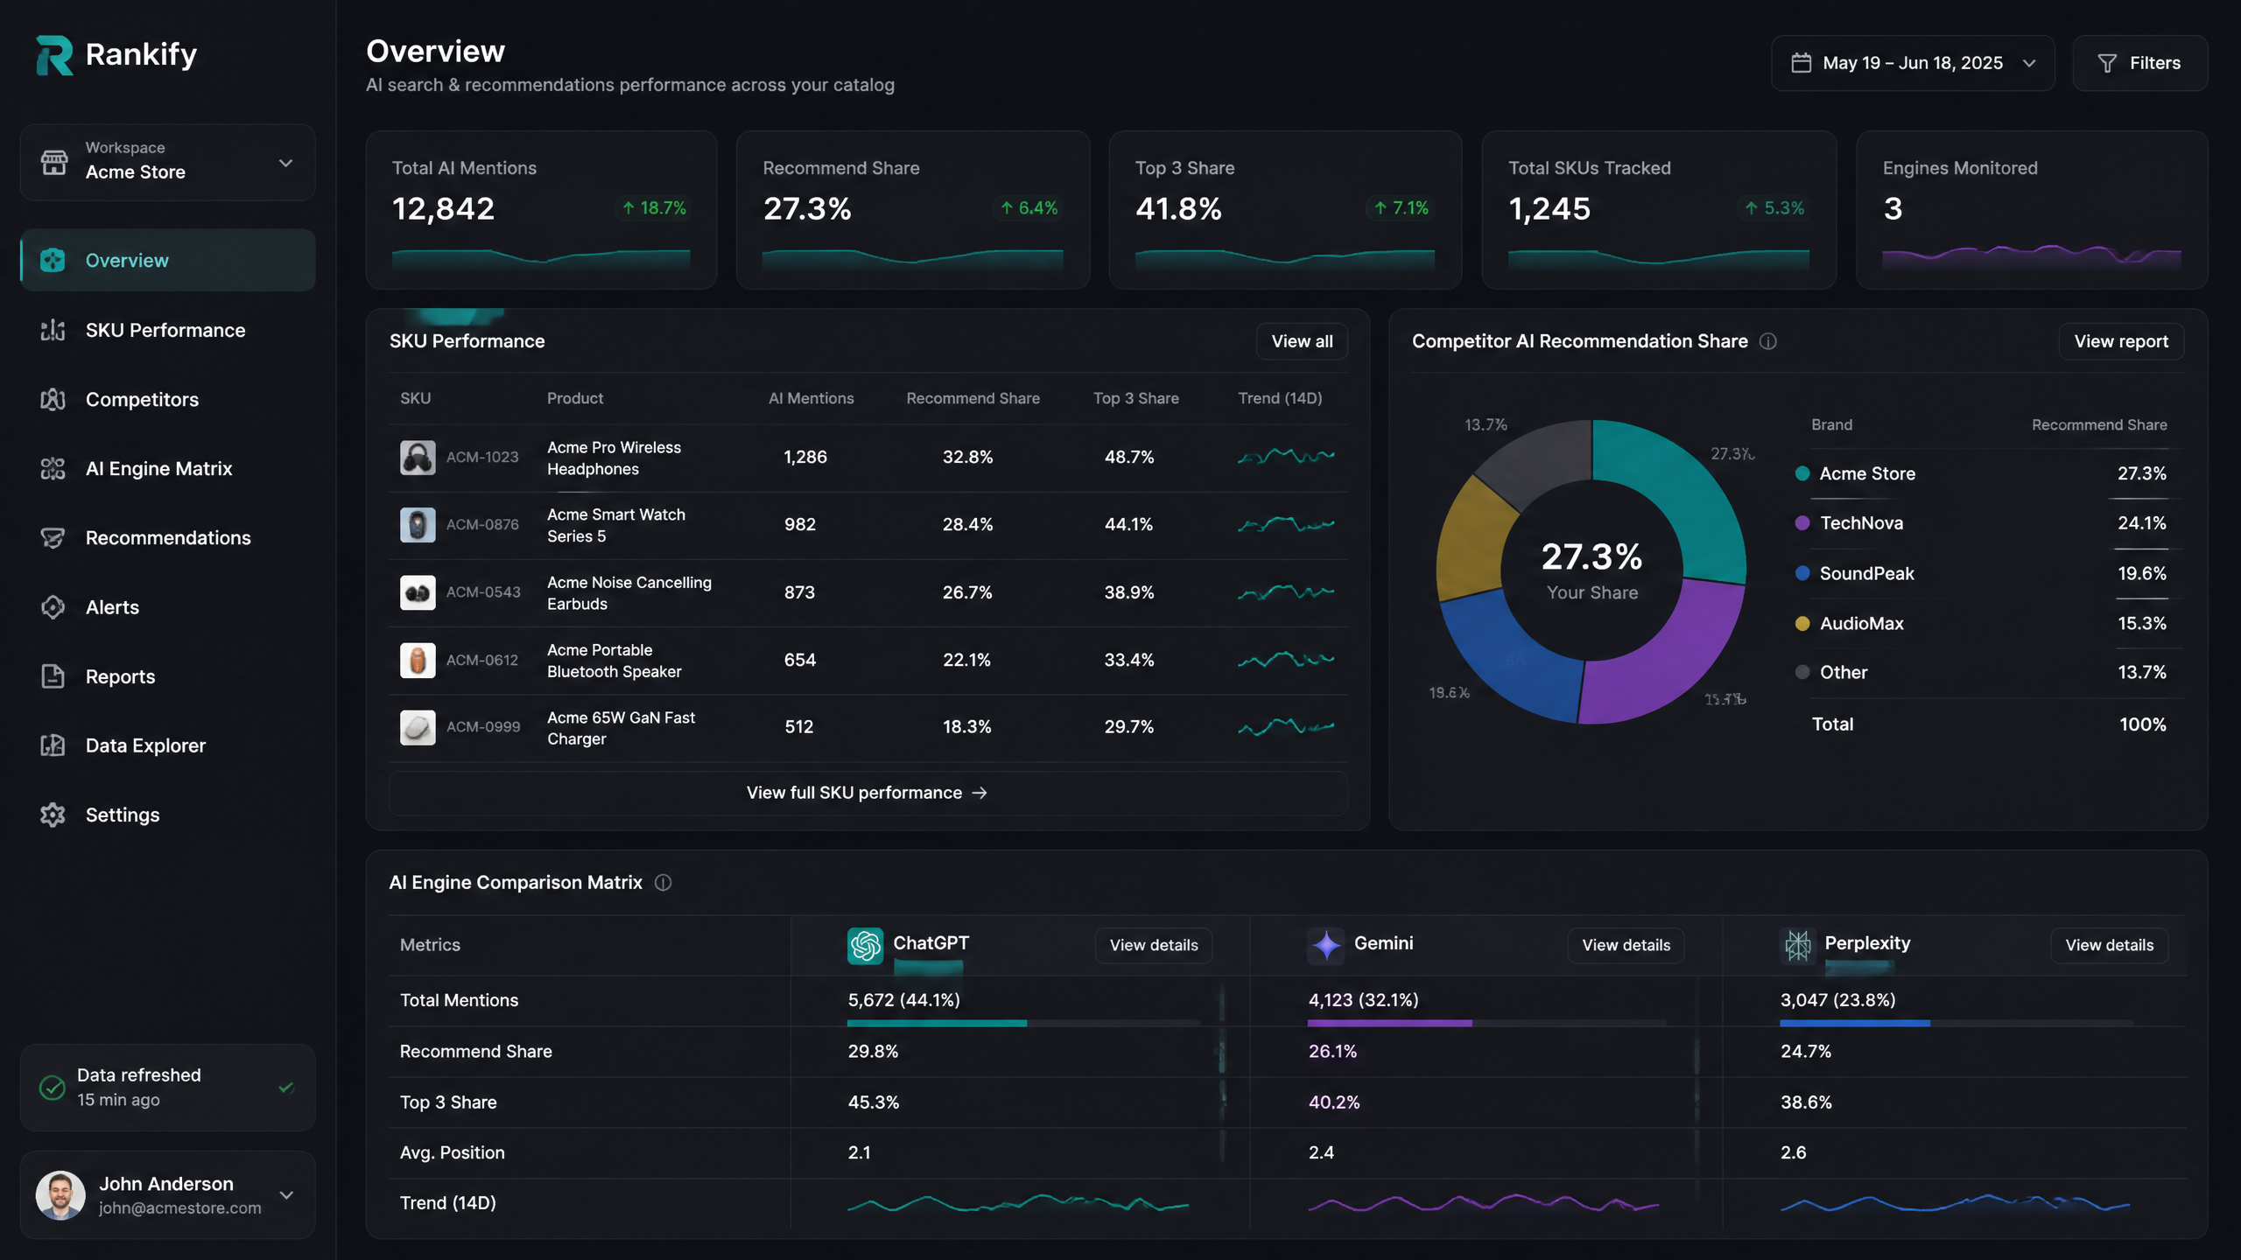Click the Data refreshed green check circle icon
The width and height of the screenshot is (2241, 1260).
coord(53,1087)
